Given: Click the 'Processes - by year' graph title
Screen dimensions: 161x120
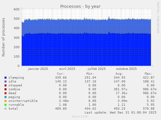Looking at the screenshot, I should click(80, 6).
